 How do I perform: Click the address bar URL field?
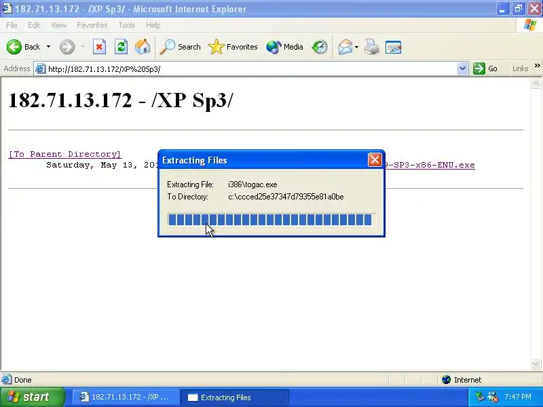(x=251, y=69)
